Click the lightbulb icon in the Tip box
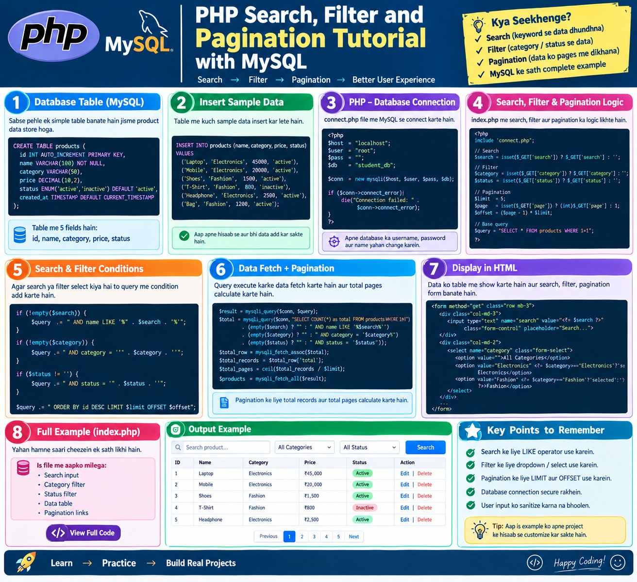 coord(480,530)
